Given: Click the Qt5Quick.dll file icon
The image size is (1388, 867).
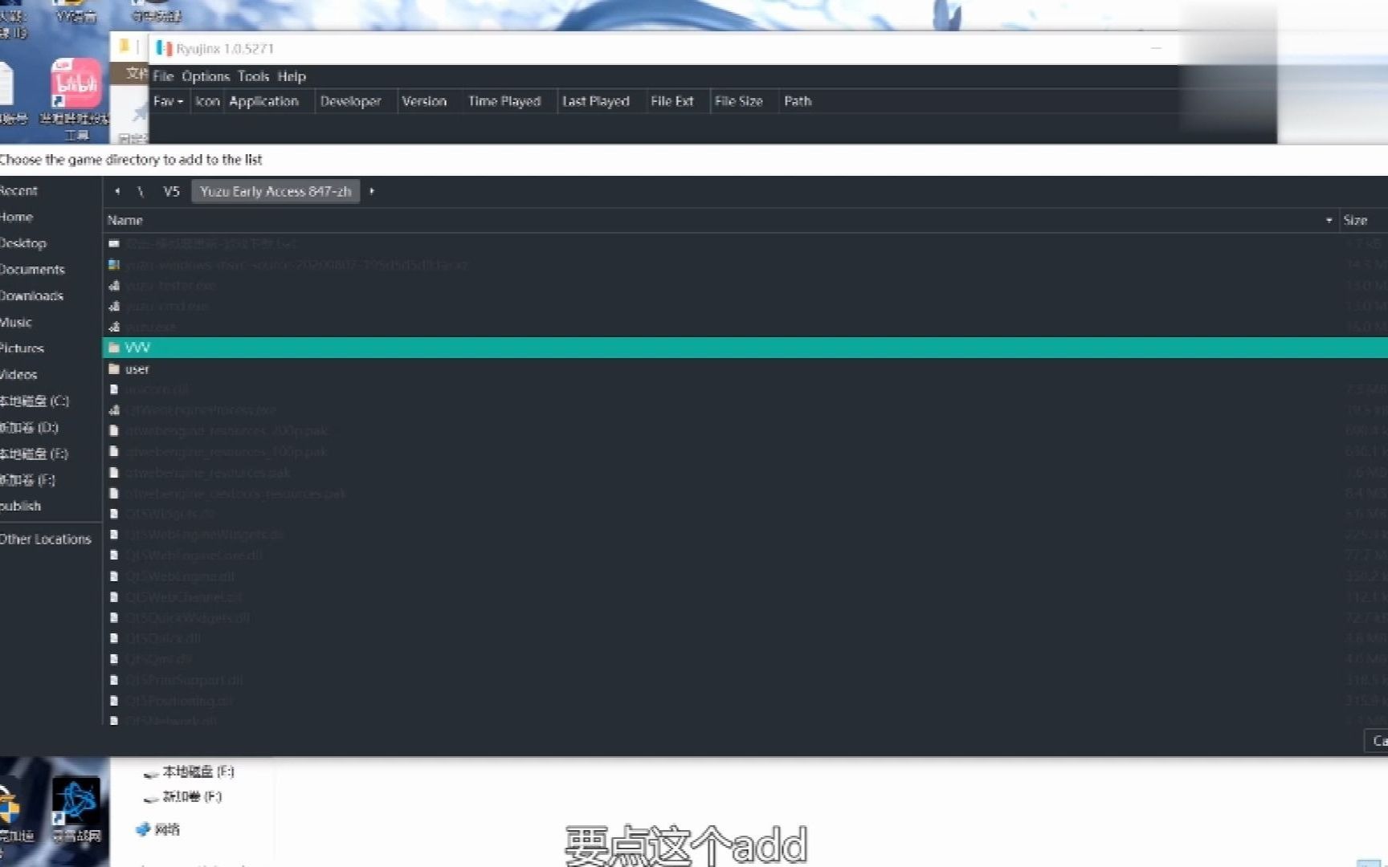Looking at the screenshot, I should click(114, 638).
